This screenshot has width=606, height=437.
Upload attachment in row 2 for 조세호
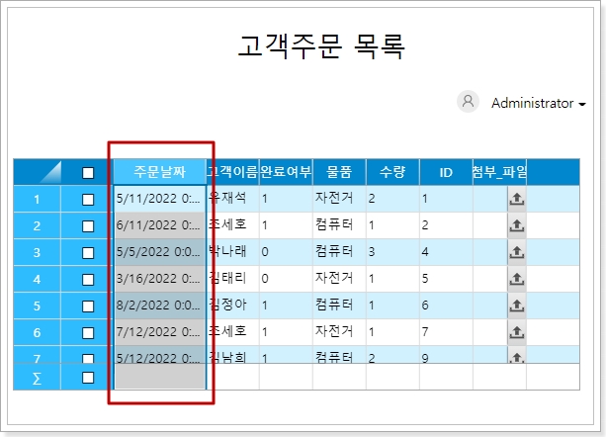(x=516, y=225)
